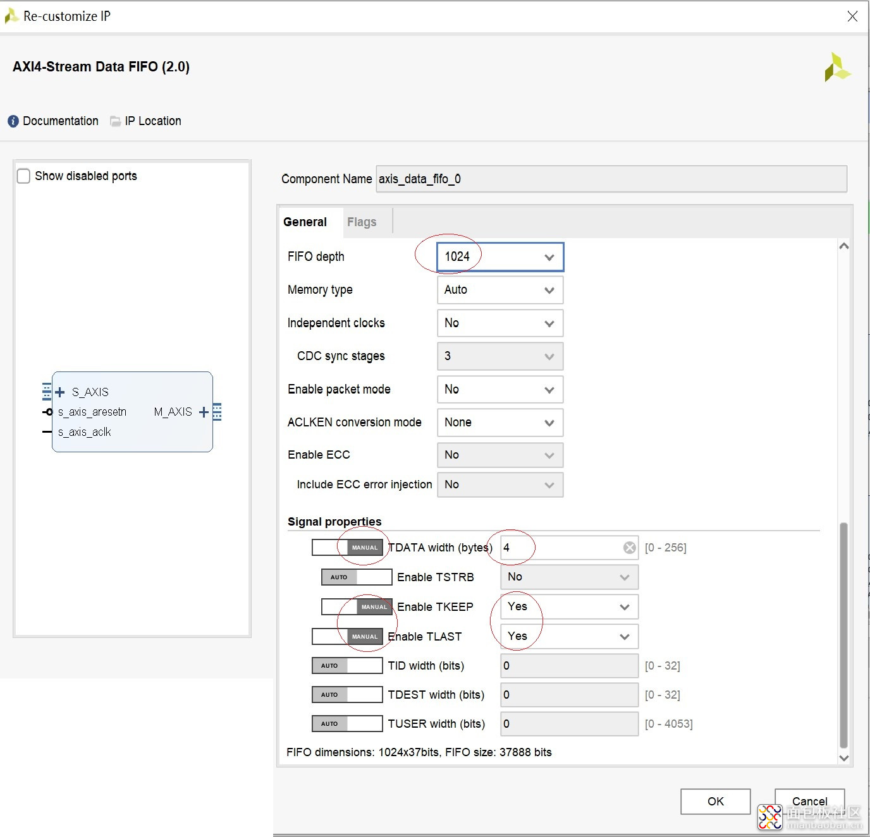Viewport: 870px width, 837px height.
Task: Close the Re-customize IP dialog
Action: 853,16
